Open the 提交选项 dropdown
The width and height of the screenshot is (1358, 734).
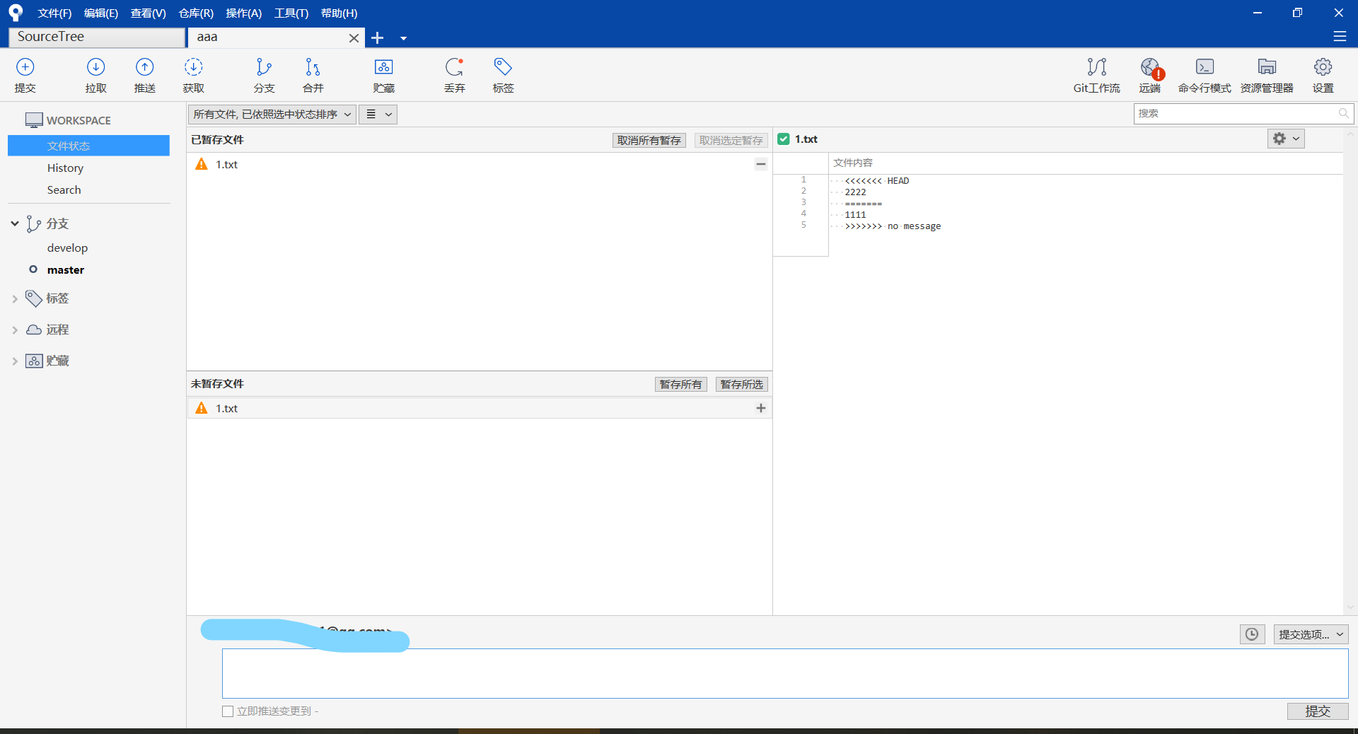click(x=1311, y=634)
